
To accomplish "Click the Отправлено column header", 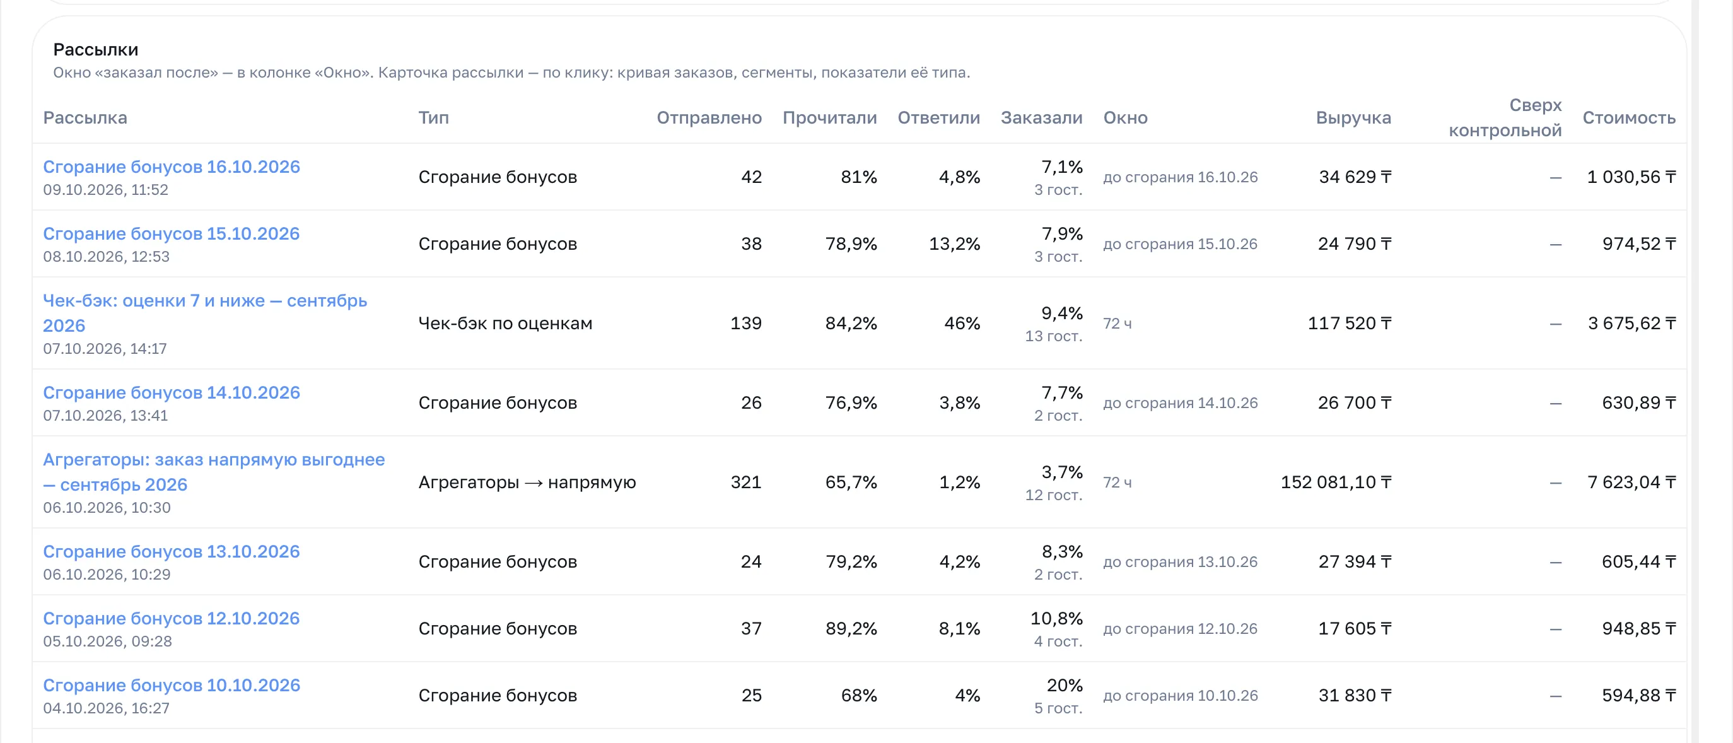I will point(709,118).
